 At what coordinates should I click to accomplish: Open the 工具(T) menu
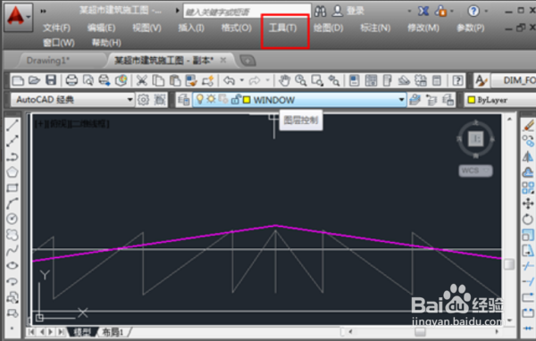click(282, 28)
